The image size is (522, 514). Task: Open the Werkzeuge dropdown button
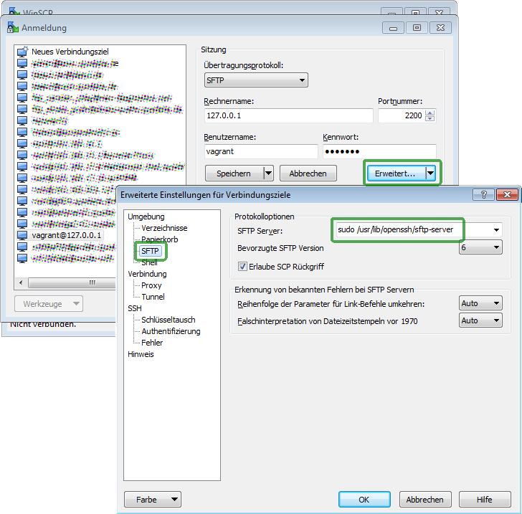click(x=49, y=304)
